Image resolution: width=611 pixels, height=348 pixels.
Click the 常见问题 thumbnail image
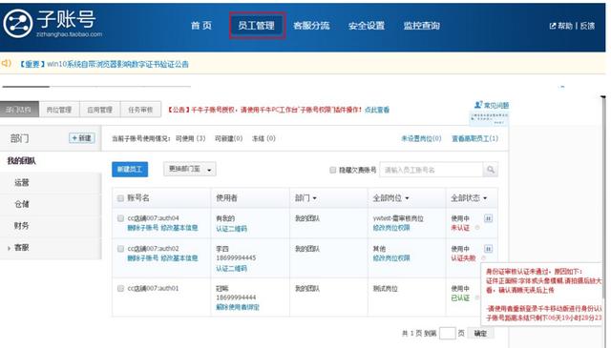pyautogui.click(x=489, y=119)
